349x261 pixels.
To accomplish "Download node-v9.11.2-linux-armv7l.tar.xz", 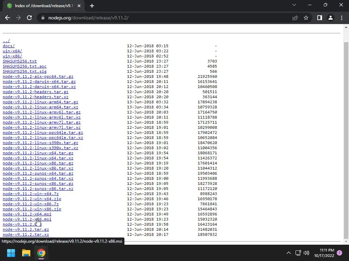I will tap(42, 128).
